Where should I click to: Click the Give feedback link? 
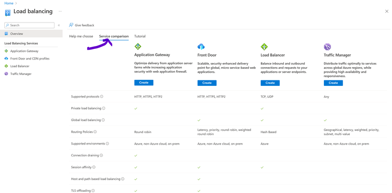coord(85,25)
